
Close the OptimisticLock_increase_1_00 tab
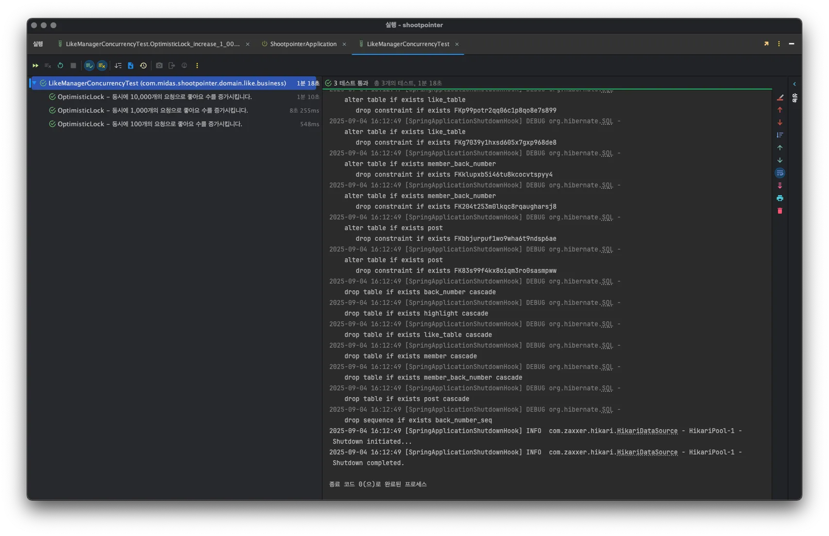pyautogui.click(x=248, y=44)
